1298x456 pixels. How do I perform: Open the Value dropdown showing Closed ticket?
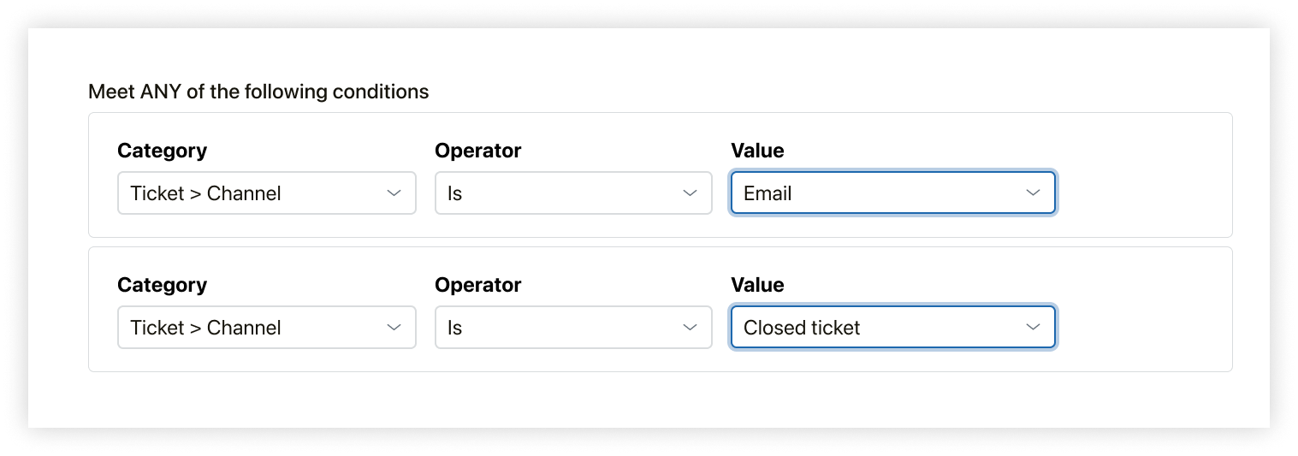(881, 328)
